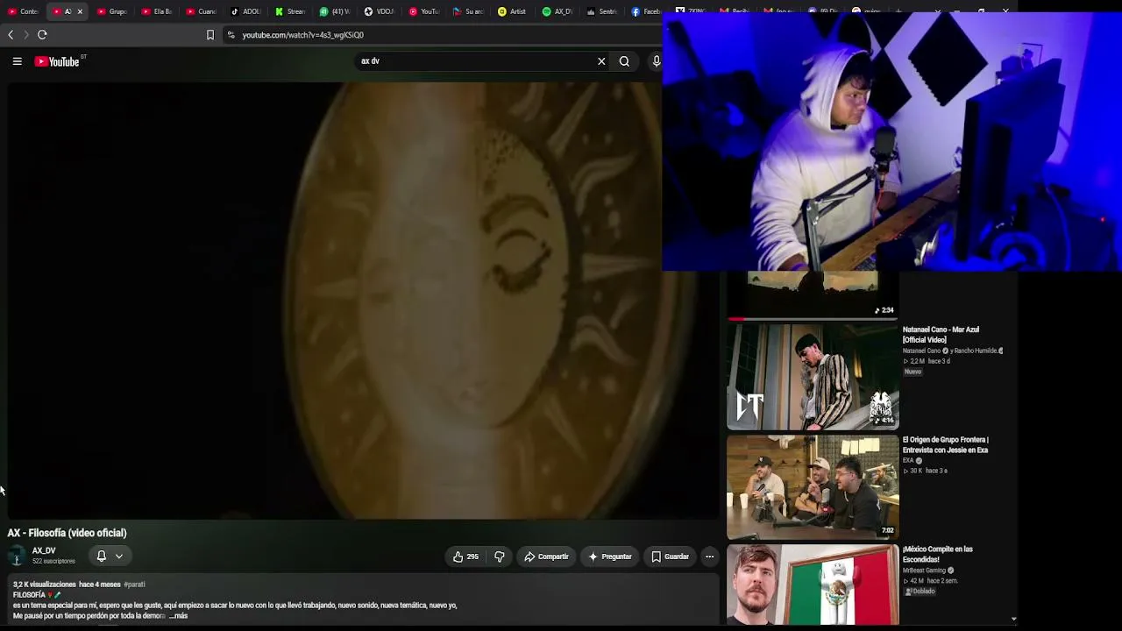Click the Mar Azul video thumbnail

pyautogui.click(x=813, y=378)
